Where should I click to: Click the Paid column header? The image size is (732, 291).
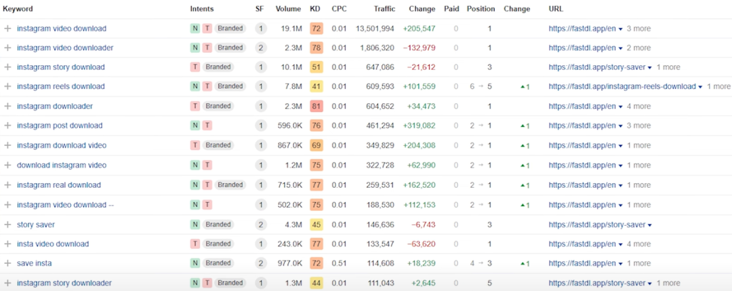click(x=451, y=9)
